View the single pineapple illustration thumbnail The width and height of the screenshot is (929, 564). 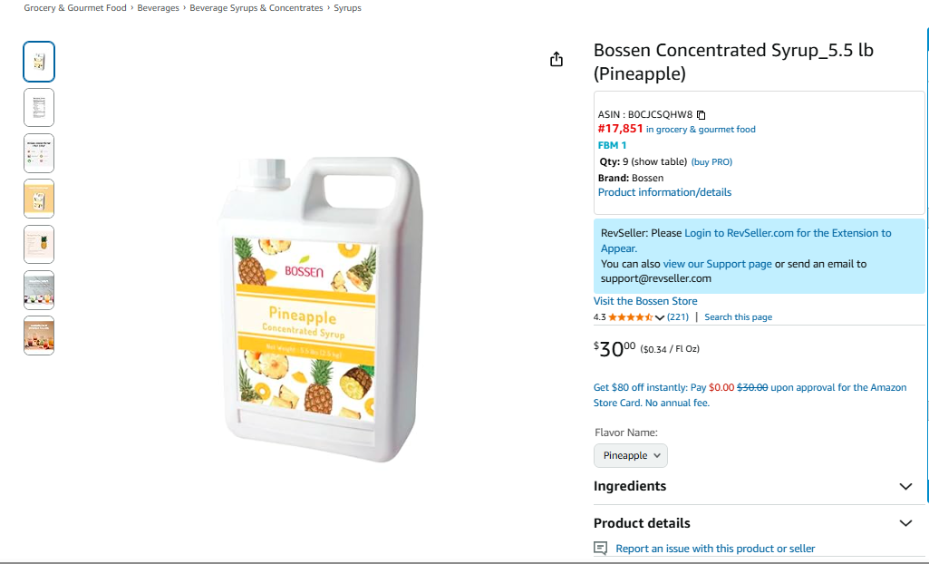click(x=39, y=244)
